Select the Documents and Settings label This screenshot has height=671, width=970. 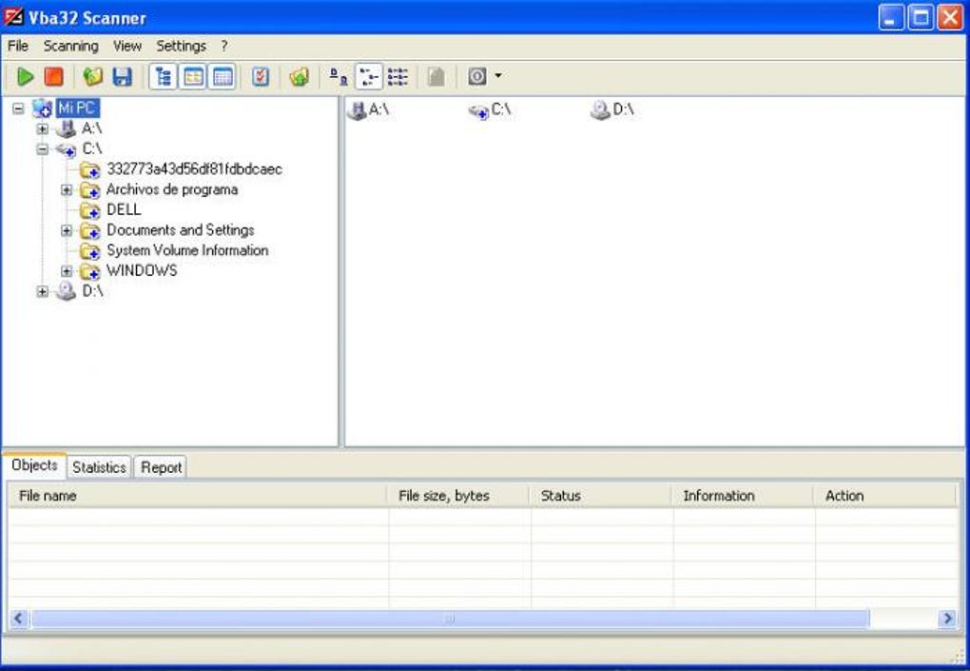click(x=180, y=229)
